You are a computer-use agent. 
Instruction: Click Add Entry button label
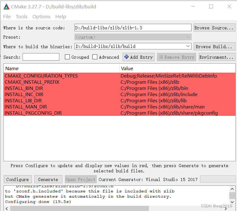coord(141,57)
